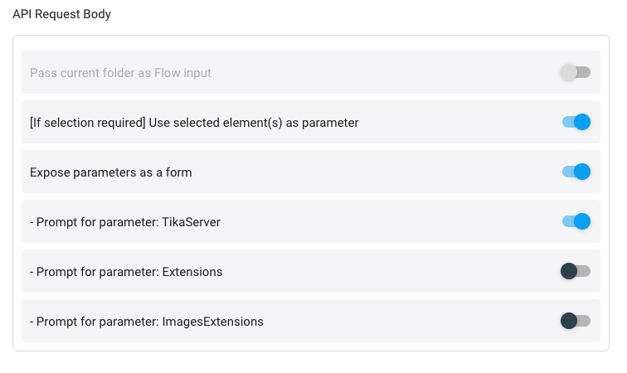Turn off 'Expose parameters as a form' switch

pos(576,172)
